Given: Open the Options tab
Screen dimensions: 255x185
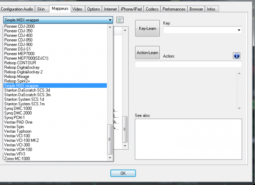Looking at the screenshot, I should tap(93, 9).
